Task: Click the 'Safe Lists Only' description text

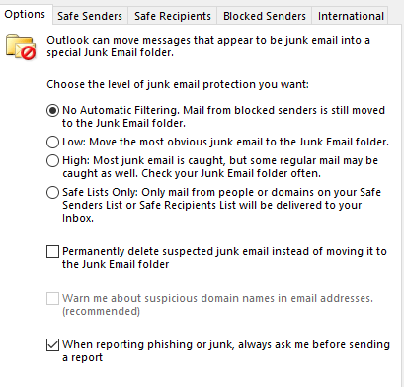Action: [221, 205]
